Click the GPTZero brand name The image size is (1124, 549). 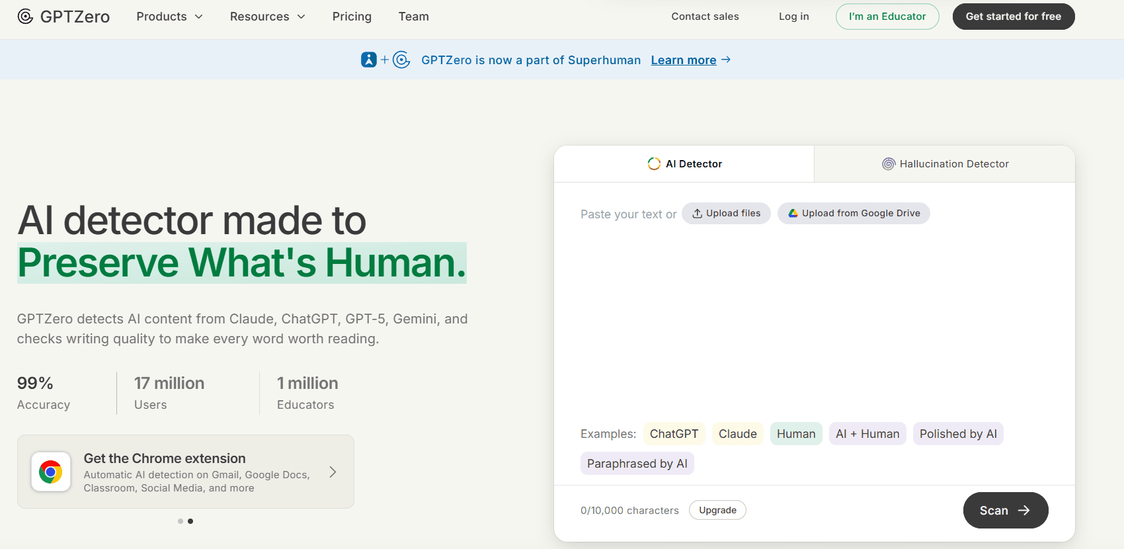click(x=75, y=17)
